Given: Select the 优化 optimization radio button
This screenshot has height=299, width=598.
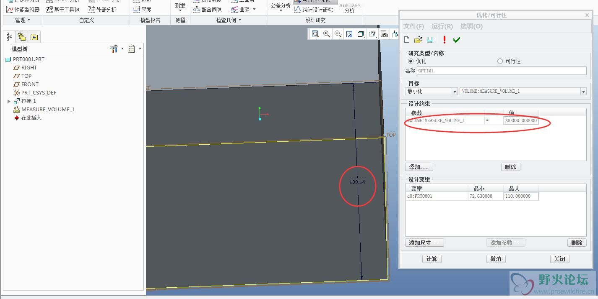Looking at the screenshot, I should point(411,61).
